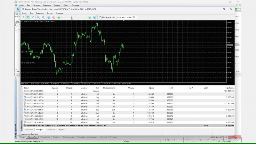Sort history by Прибыль column header
The width and height of the screenshot is (256, 144).
pos(229,88)
